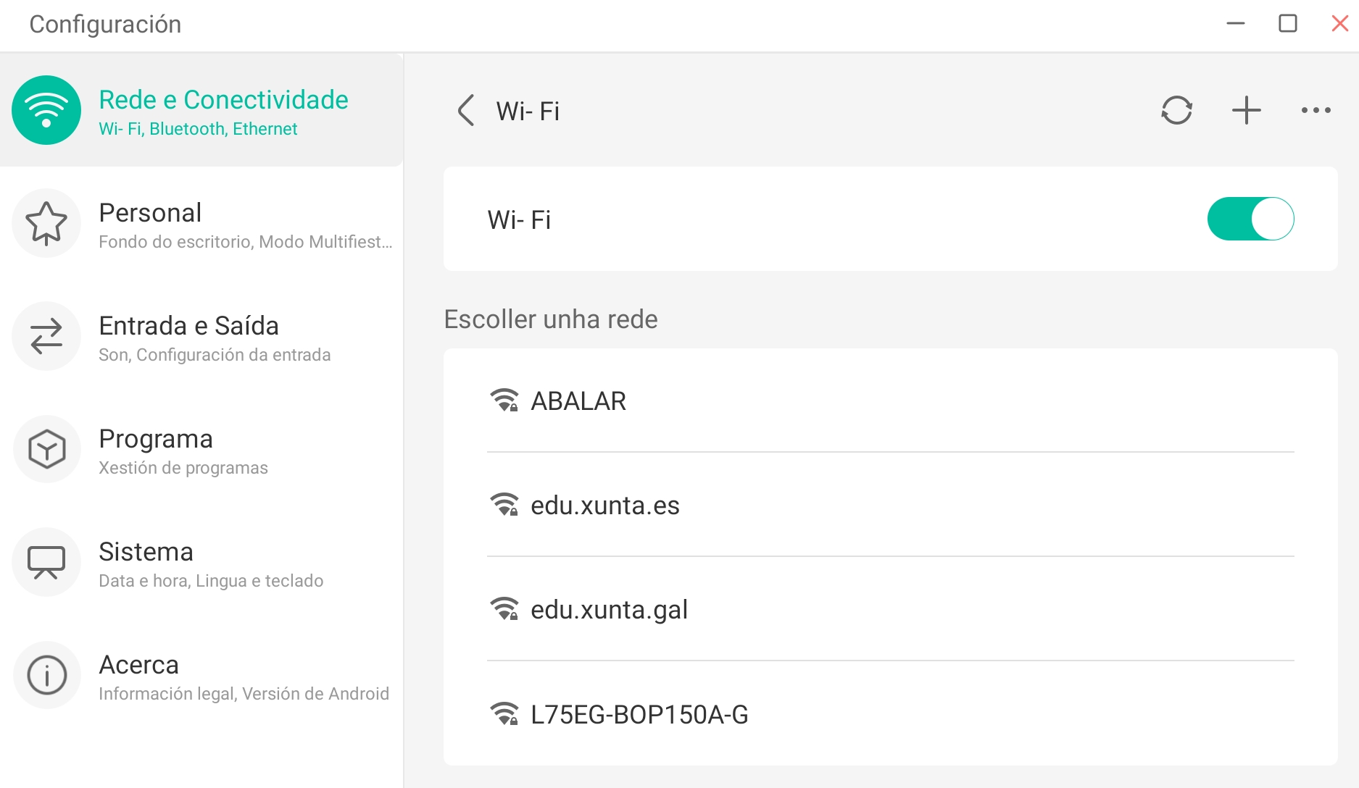Connect to the ABALAR network
Viewport: 1359px width, 788px height.
[x=578, y=401]
